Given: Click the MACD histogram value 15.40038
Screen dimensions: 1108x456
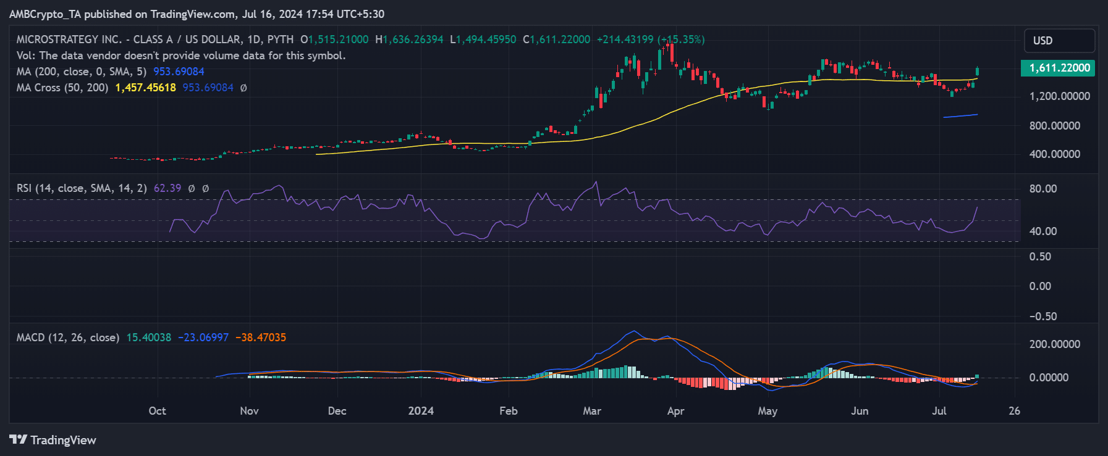Looking at the screenshot, I should tap(149, 338).
